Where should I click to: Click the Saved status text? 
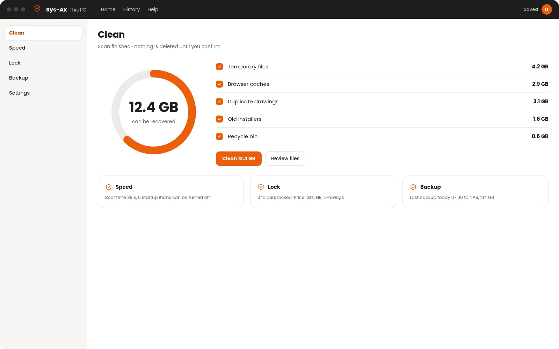pyautogui.click(x=531, y=9)
